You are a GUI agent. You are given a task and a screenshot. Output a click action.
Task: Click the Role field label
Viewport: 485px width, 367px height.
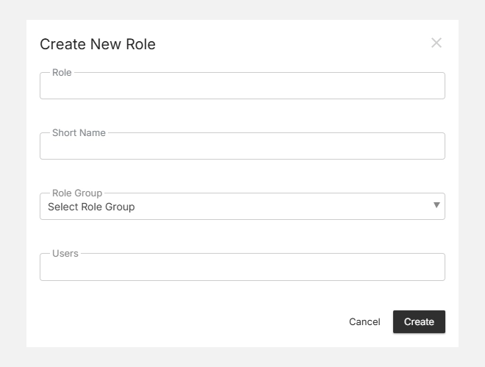click(x=62, y=73)
